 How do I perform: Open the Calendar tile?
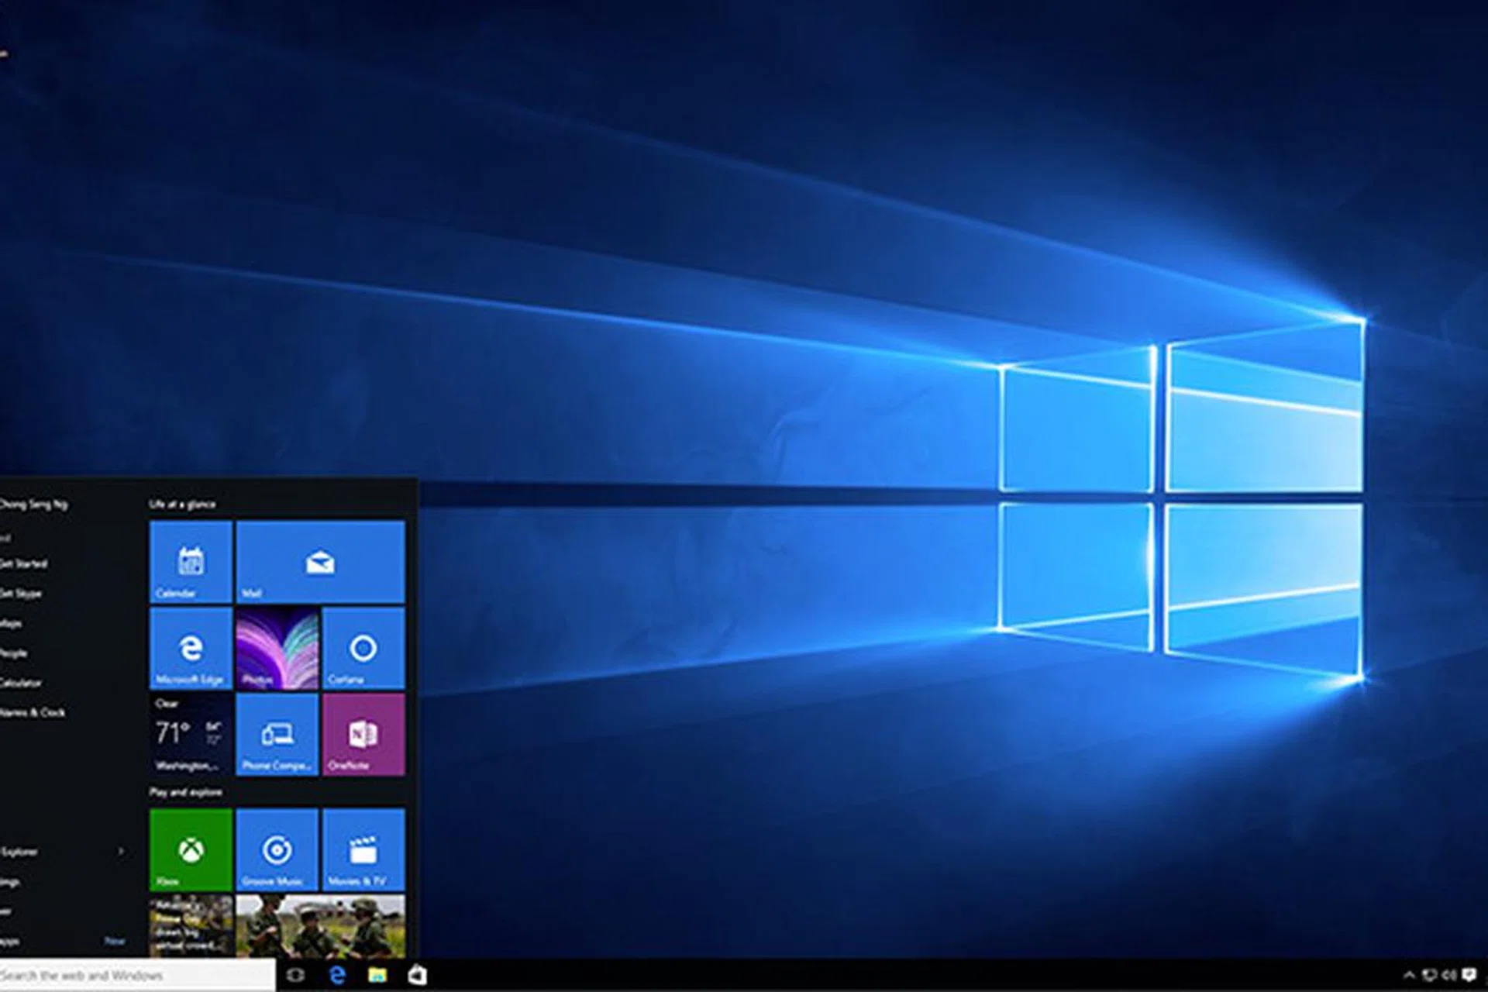click(x=191, y=562)
